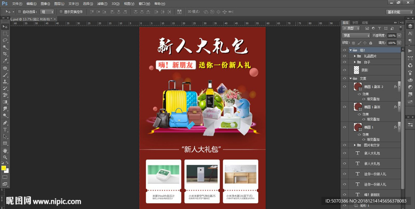Image resolution: width=415 pixels, height=209 pixels.
Task: Choose the Hand tool
Action: pos(5,151)
